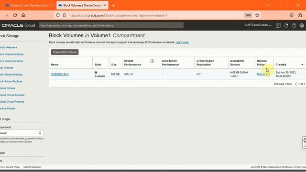The image size is (306, 172).
Task: Open the tracking protection shield icon
Action: click(58, 15)
